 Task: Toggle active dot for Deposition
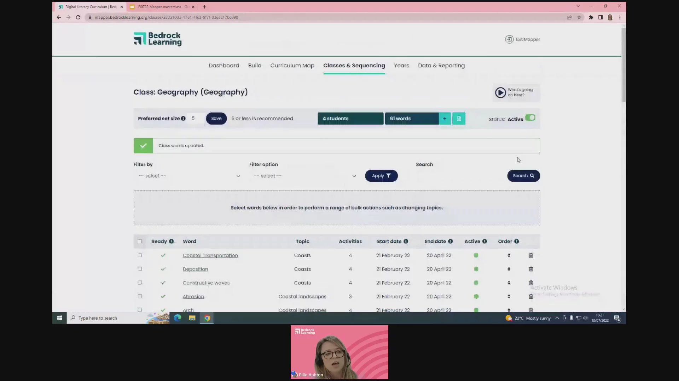476,269
